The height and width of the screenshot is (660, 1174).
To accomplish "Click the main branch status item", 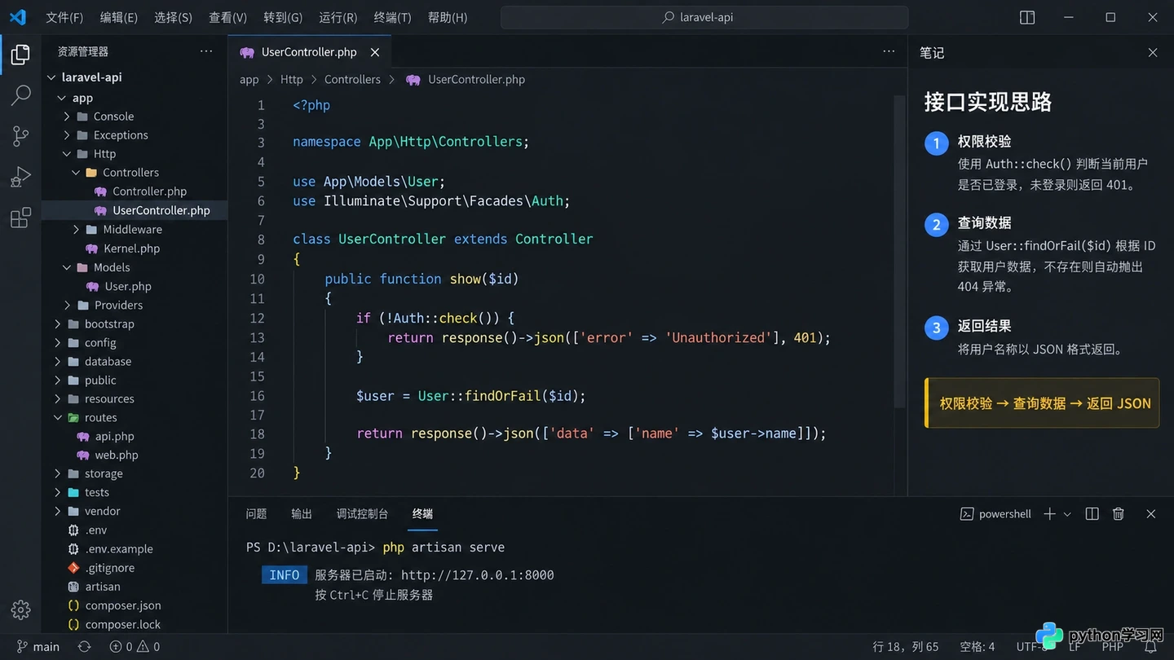I will pos(38,646).
